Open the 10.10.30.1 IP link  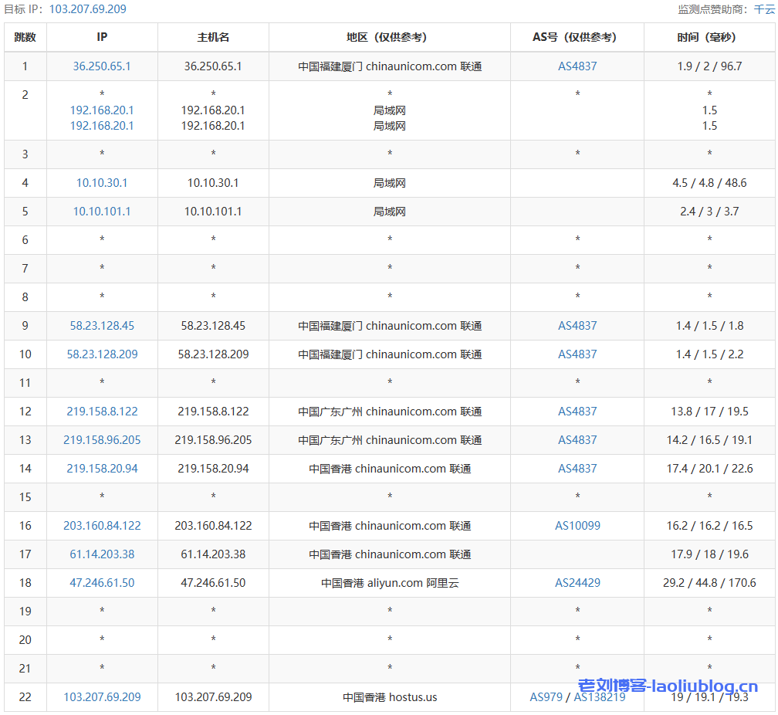[x=102, y=183]
